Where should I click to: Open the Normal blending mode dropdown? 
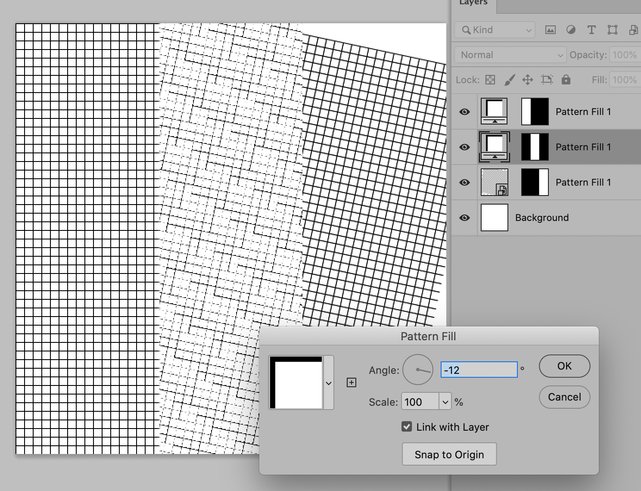click(x=510, y=55)
